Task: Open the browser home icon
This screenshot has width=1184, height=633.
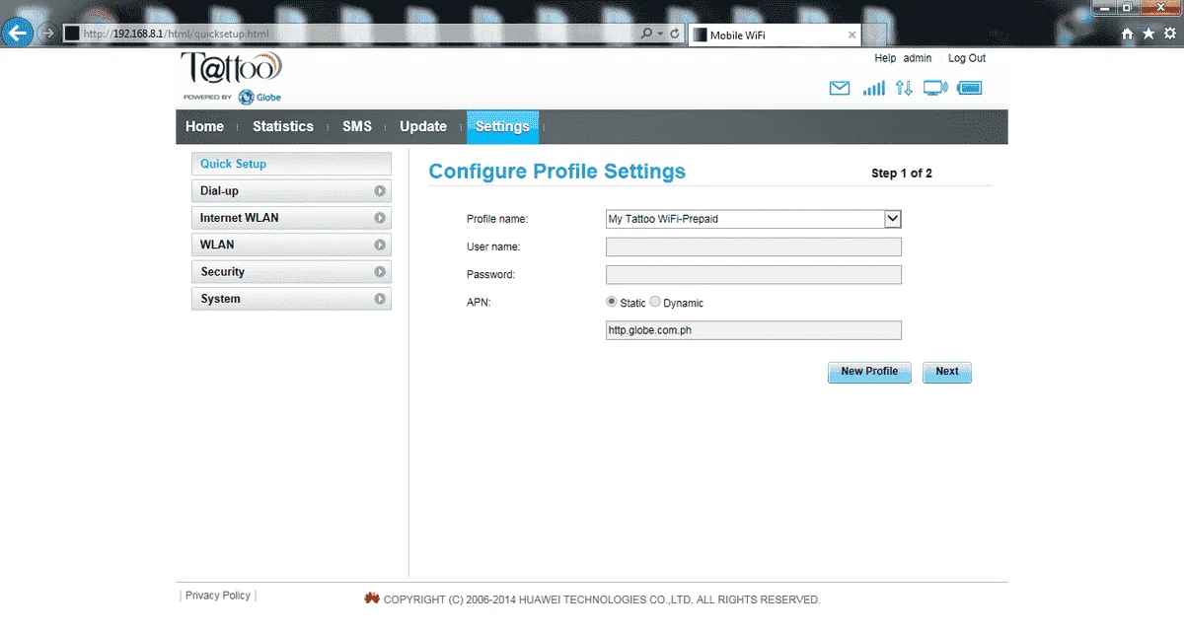Action: (1128, 34)
